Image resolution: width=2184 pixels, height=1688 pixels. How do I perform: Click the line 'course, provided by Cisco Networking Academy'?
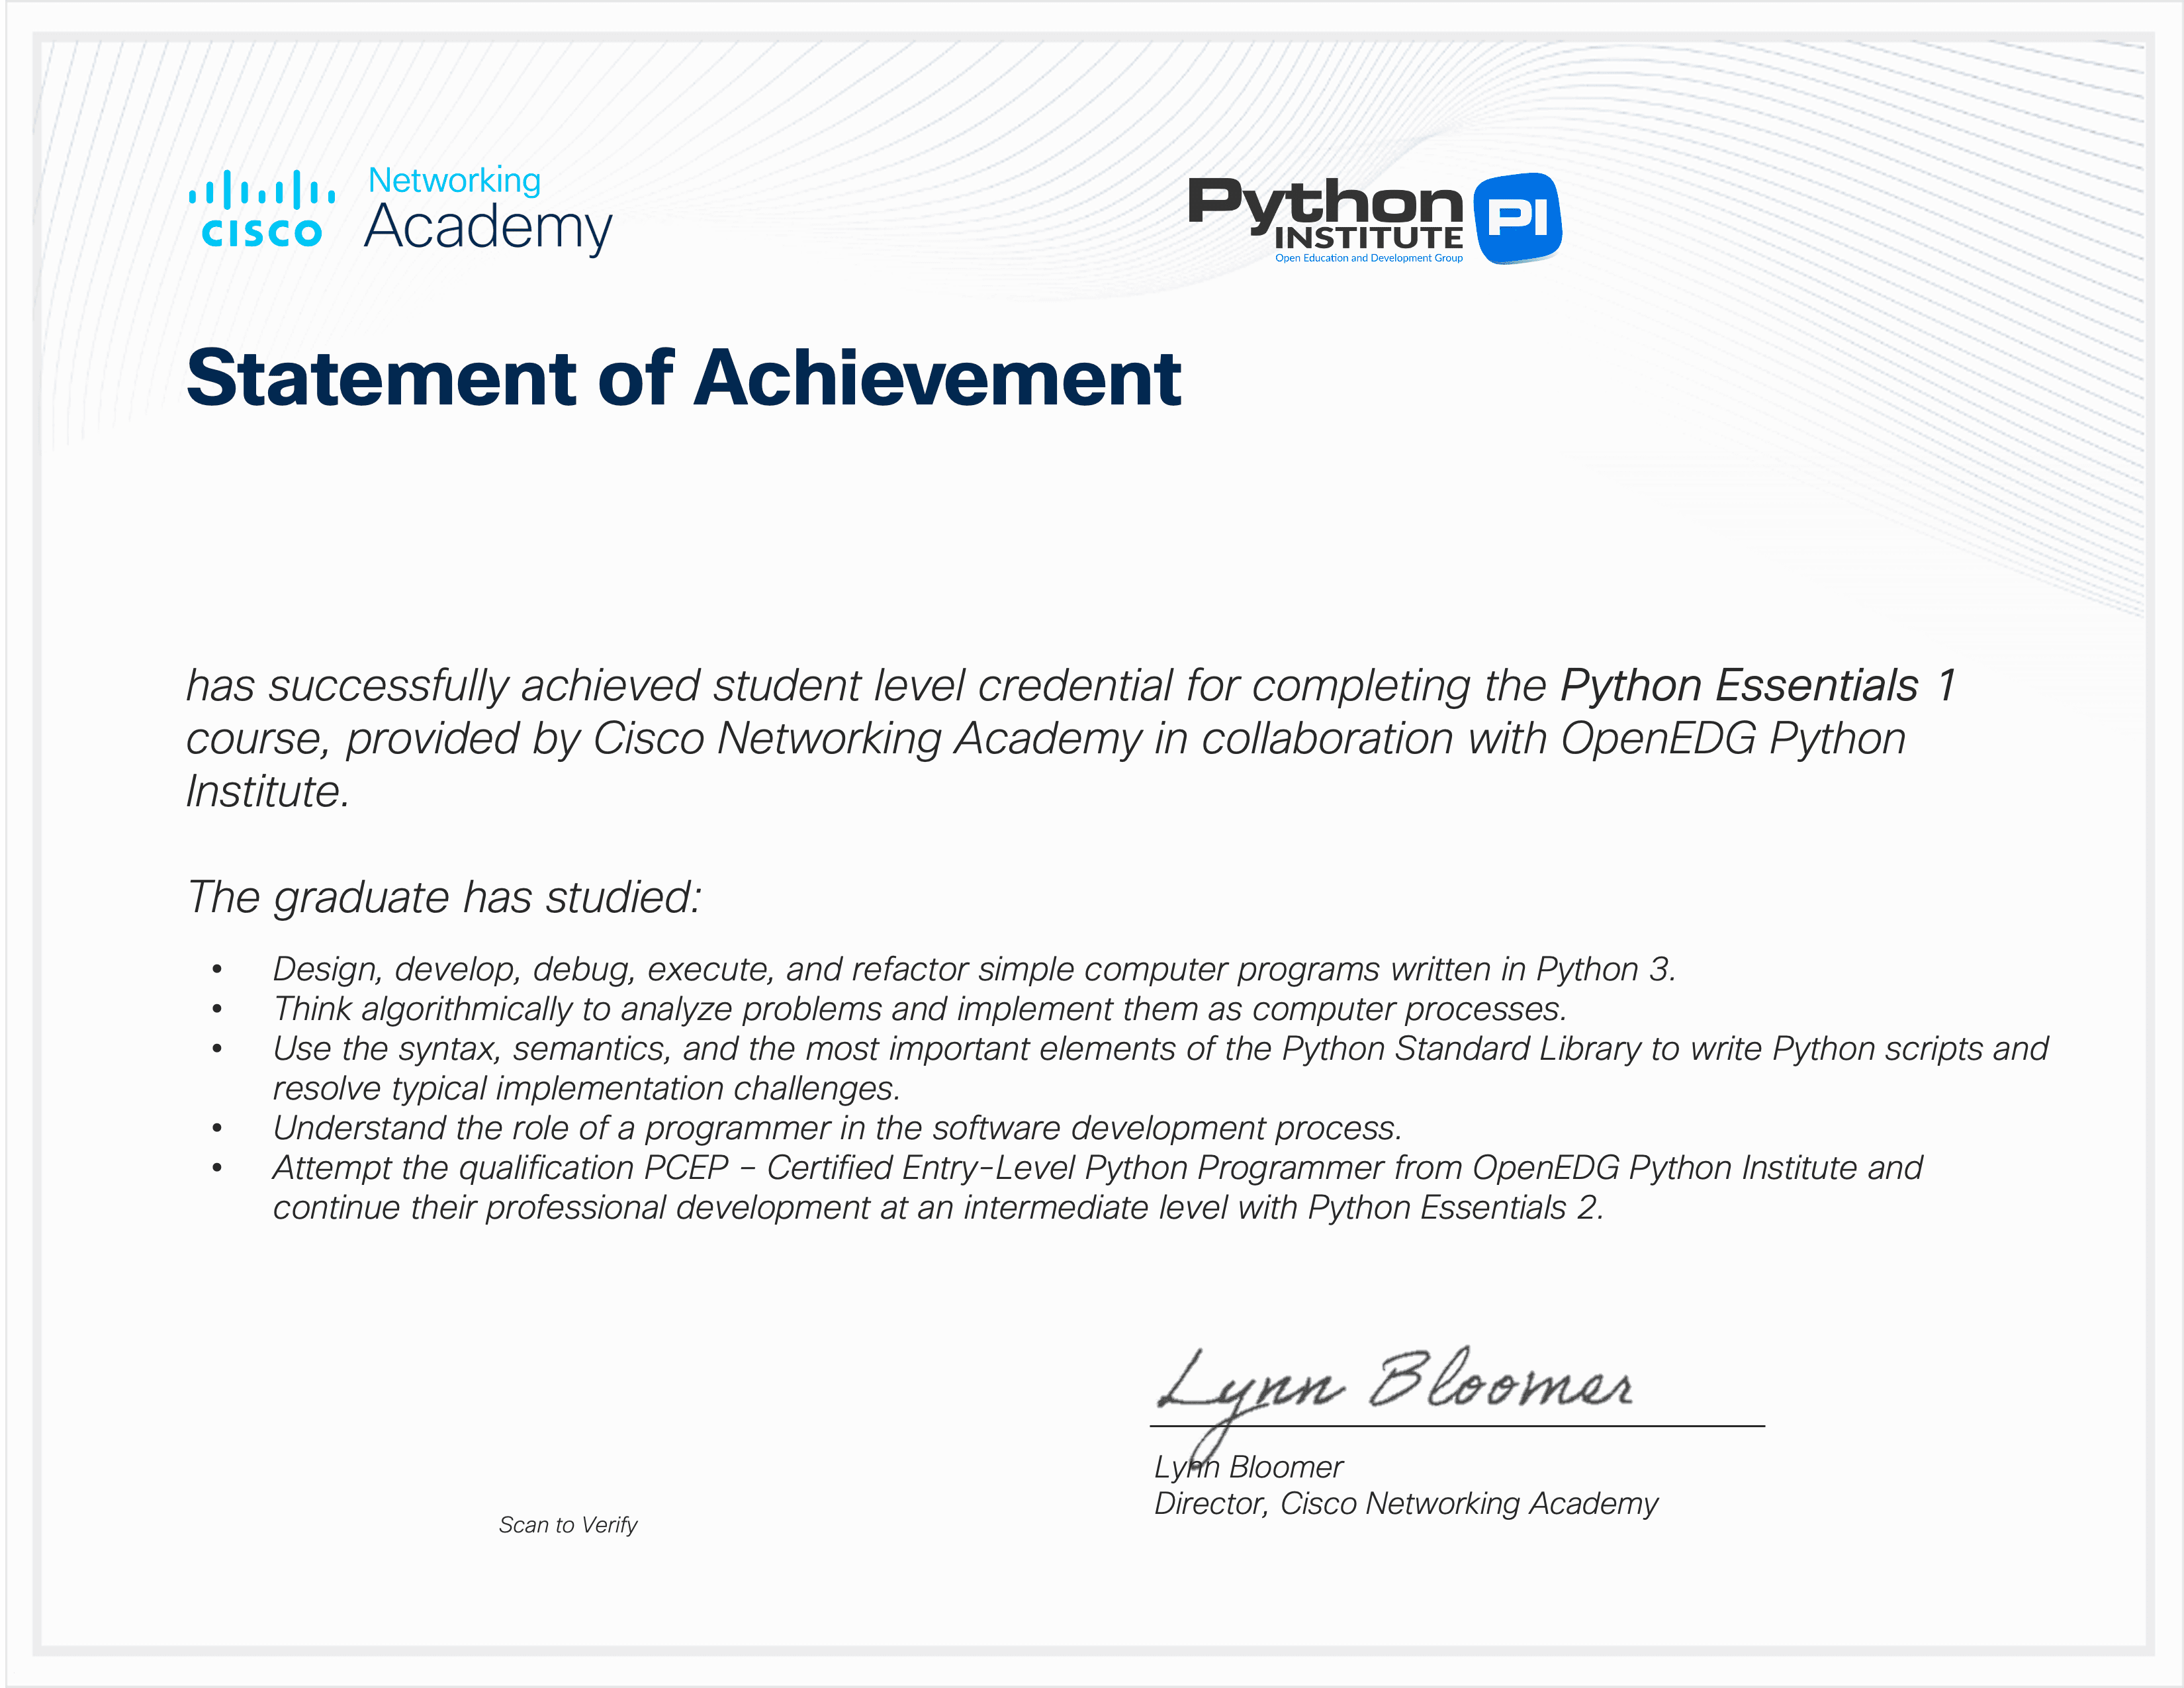(1046, 739)
